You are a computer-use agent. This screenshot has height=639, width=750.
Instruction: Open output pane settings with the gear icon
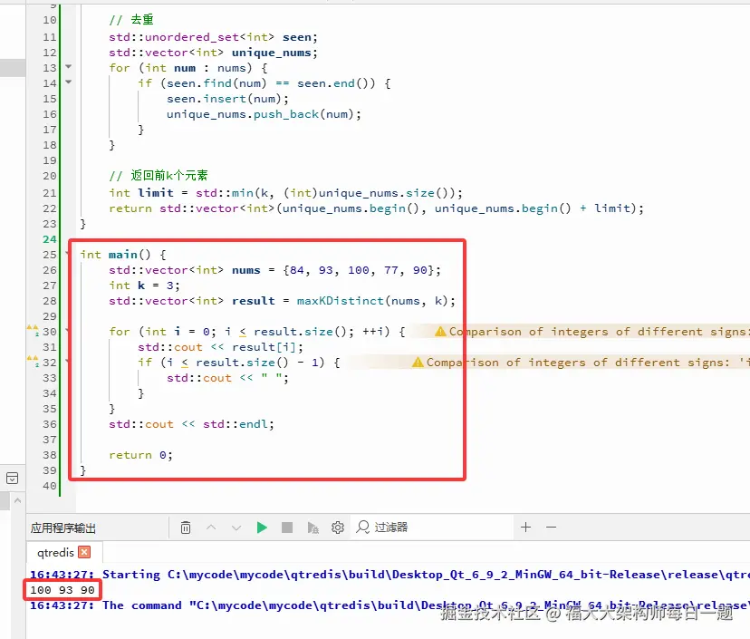(x=338, y=528)
